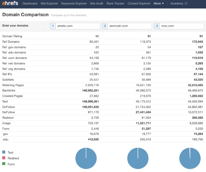This screenshot has height=172, width=206.
Task: Open Content Explorer
Action: tap(139, 4)
